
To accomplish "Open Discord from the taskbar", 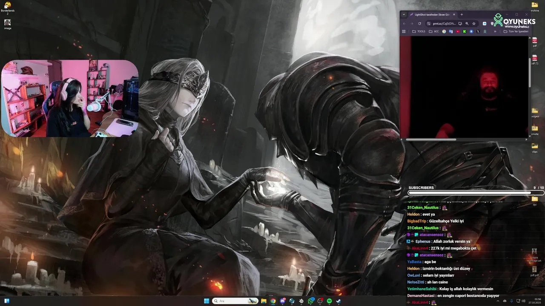I will coord(283,301).
